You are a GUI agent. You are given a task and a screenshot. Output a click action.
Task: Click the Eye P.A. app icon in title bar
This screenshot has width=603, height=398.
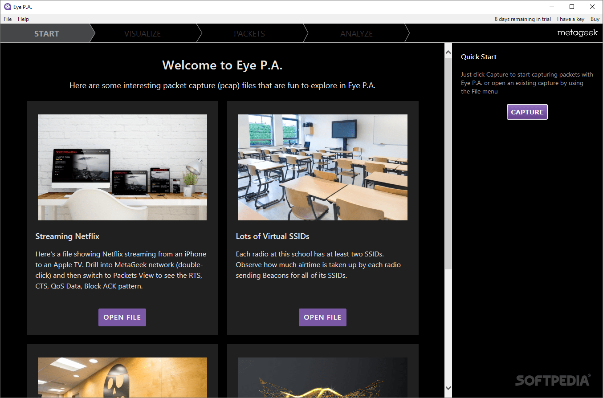click(x=7, y=7)
